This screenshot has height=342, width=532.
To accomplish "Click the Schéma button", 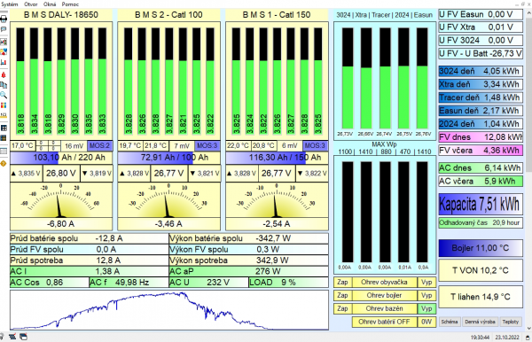I will pos(450,322).
